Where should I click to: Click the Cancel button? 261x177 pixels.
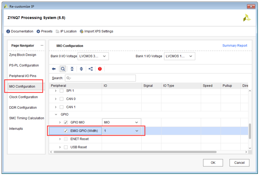239,163
